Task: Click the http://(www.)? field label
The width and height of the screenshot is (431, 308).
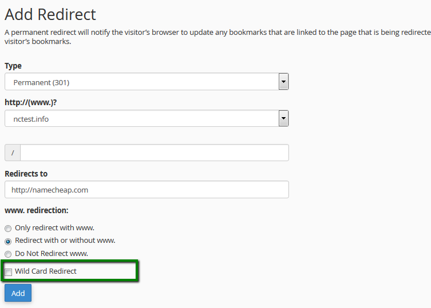Action: (x=31, y=102)
